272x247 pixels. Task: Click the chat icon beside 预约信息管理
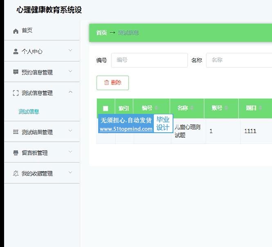coord(16,72)
